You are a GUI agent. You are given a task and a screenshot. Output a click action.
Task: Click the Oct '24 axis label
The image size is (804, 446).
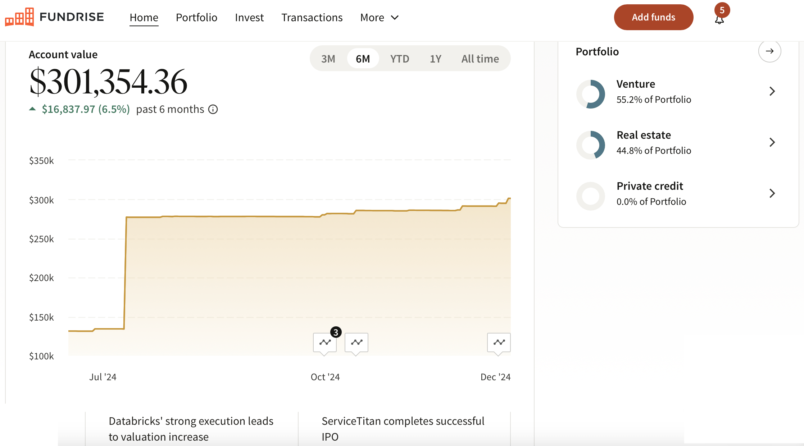coord(325,377)
